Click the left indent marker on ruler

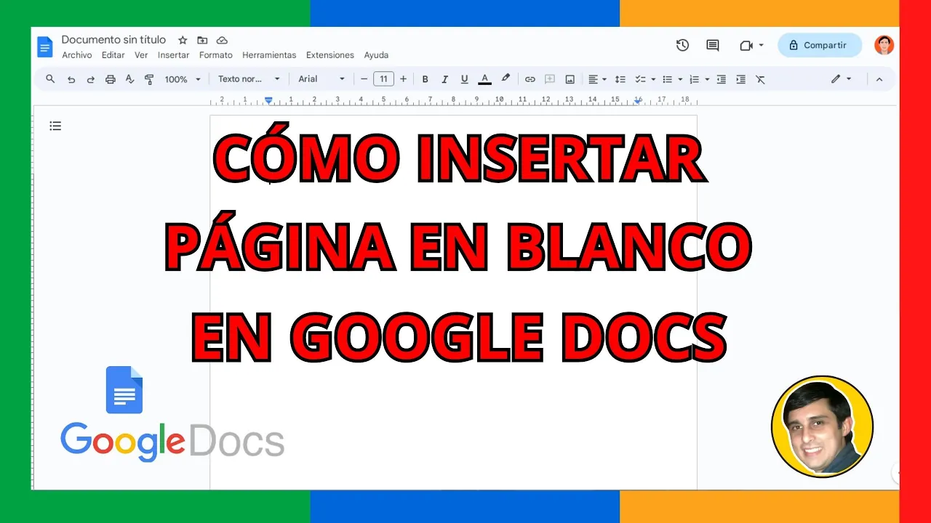point(268,101)
